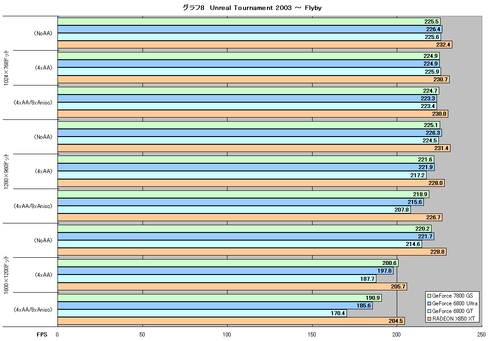Click the 232.4 orange bar value label
This screenshot has height=341, width=489.
pos(443,45)
